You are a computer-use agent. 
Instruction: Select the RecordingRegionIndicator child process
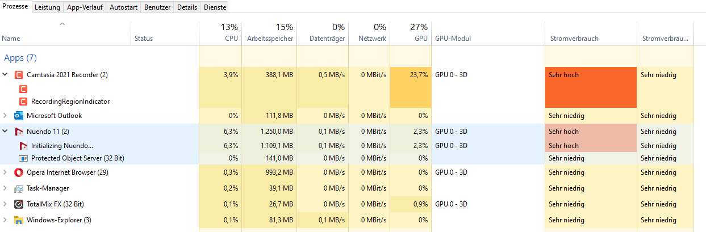[x=70, y=102]
